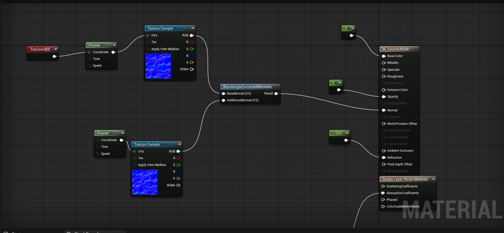
Task: Click the top Texture Sample normal map preview
Action: click(158, 67)
